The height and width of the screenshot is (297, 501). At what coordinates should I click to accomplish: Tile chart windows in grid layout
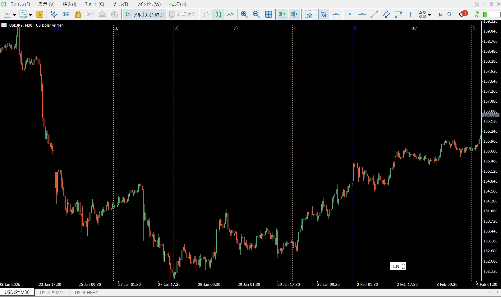(269, 14)
